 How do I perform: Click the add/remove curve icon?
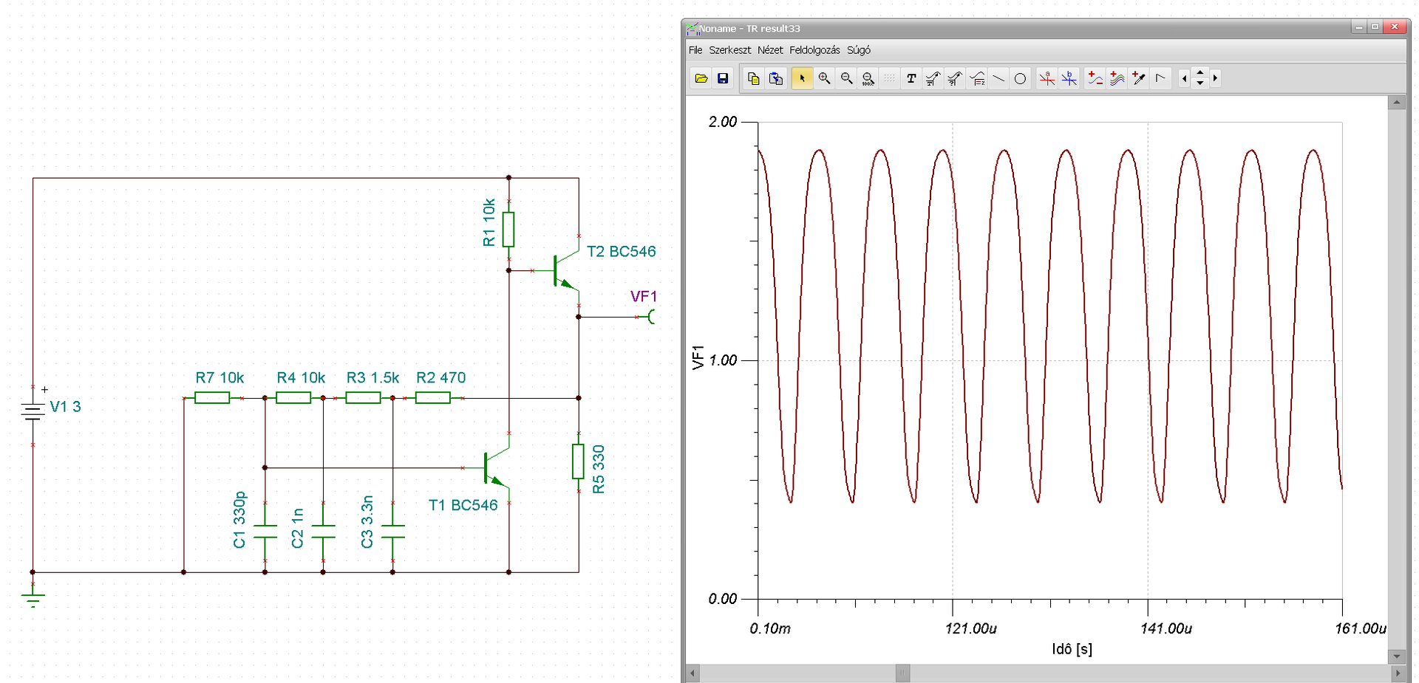1095,78
